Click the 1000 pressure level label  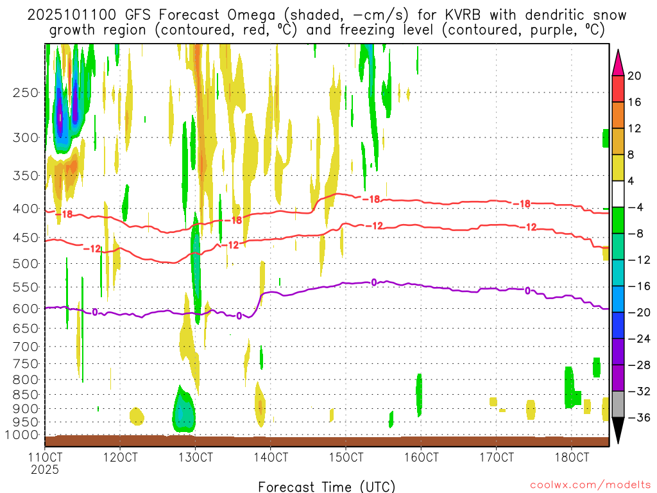(x=22, y=435)
